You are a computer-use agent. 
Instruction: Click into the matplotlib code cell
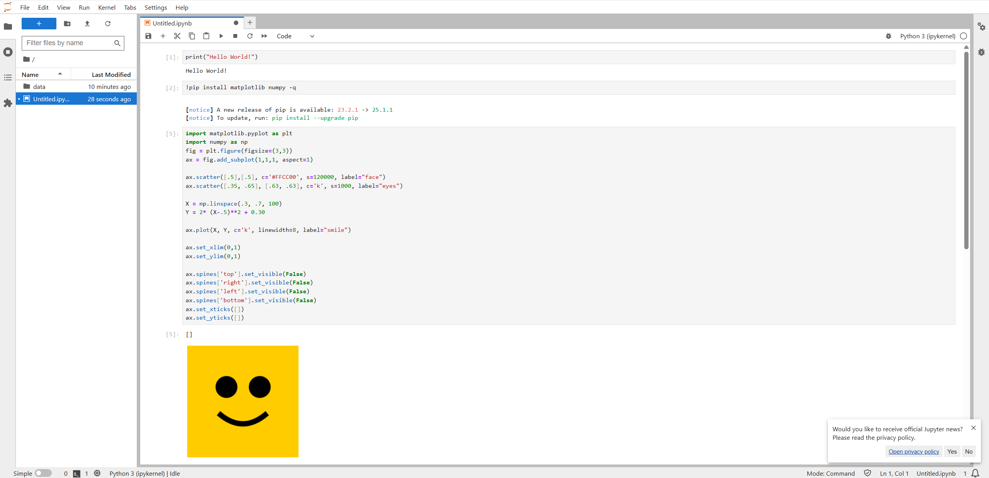569,226
